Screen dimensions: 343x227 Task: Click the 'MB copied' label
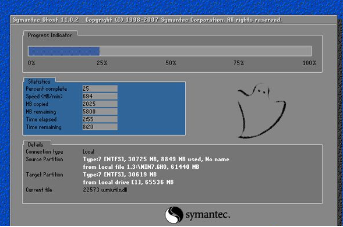pos(37,104)
